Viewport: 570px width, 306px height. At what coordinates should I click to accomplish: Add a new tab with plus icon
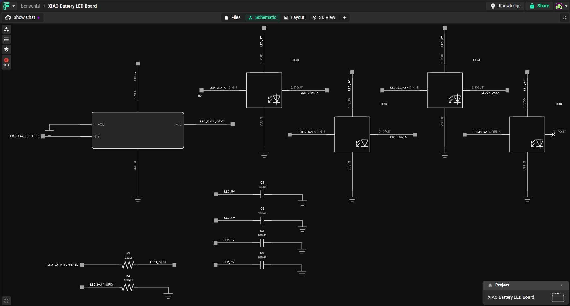pos(345,18)
